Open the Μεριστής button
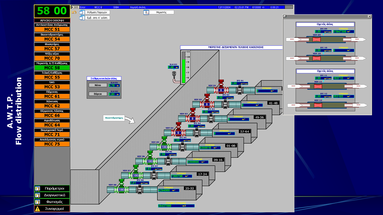383x215 pixels. click(161, 12)
